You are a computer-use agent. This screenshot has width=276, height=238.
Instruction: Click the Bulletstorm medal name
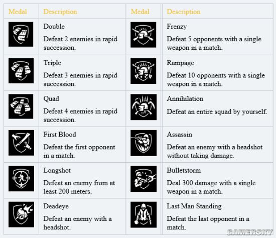(x=184, y=170)
